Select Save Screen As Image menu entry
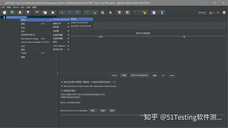The height and width of the screenshot is (128, 228). coord(36,42)
